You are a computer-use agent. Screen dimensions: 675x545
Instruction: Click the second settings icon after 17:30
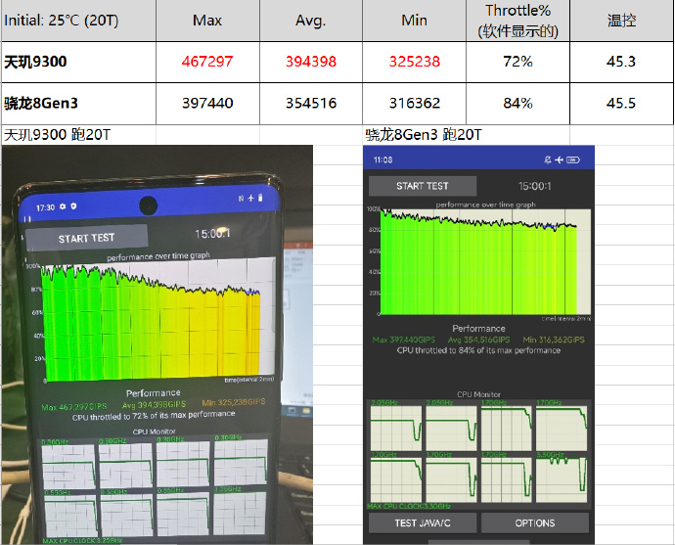tap(73, 206)
